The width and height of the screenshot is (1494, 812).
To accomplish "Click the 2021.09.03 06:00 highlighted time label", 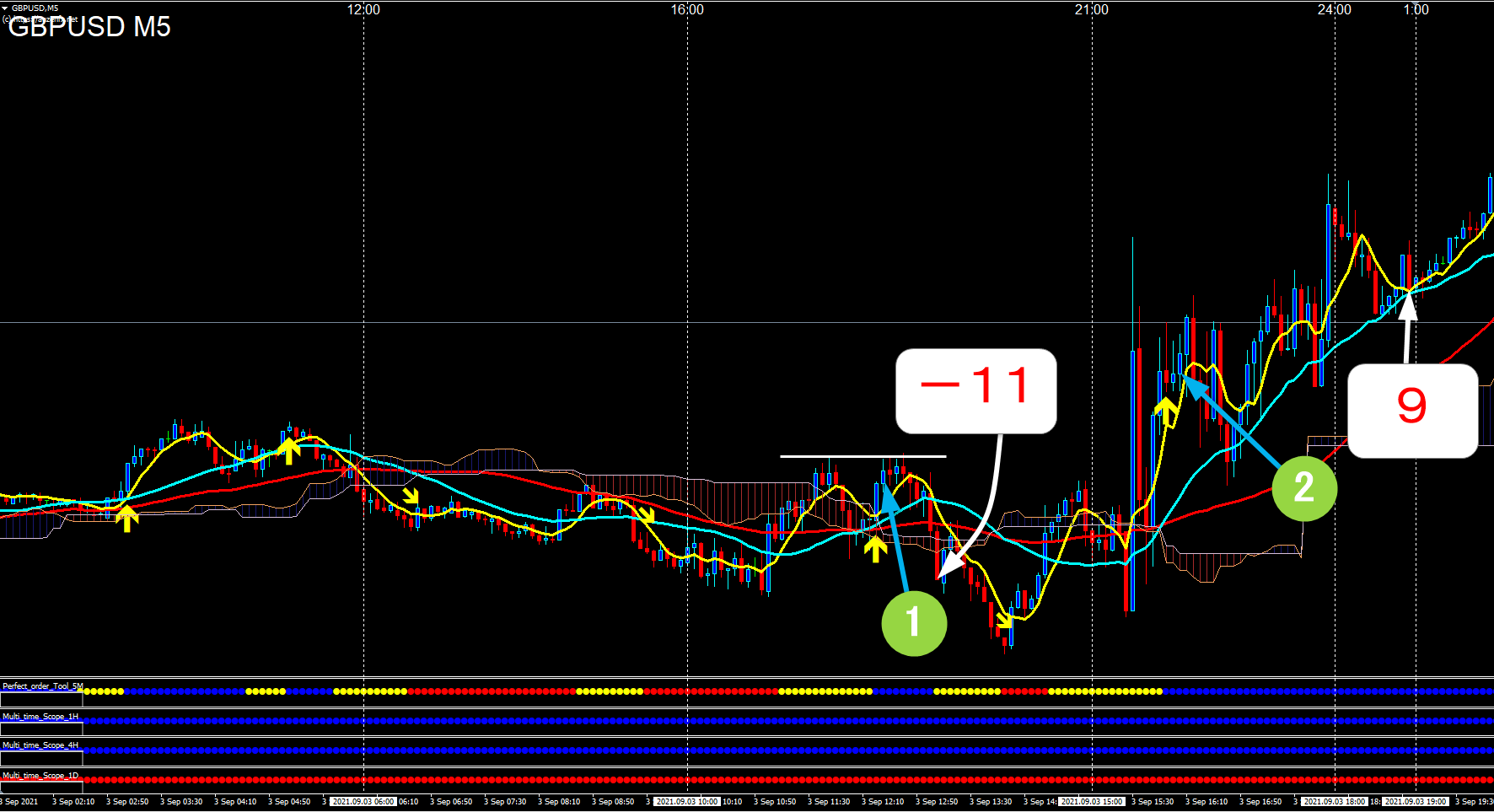I will click(x=363, y=802).
